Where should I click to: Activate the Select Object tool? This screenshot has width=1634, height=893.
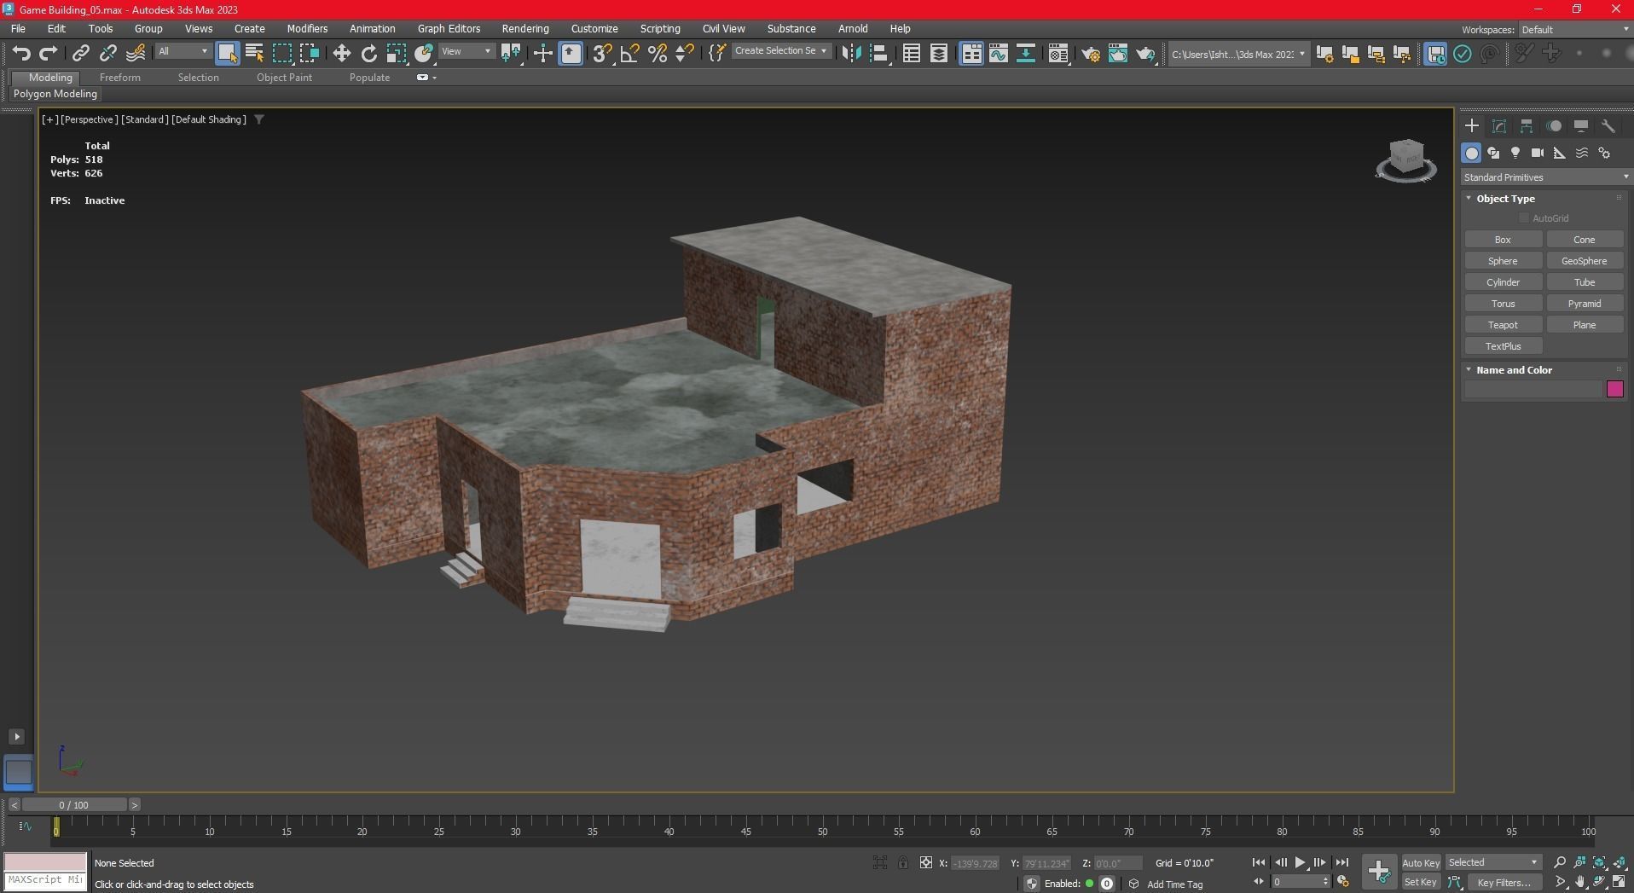[x=228, y=54]
